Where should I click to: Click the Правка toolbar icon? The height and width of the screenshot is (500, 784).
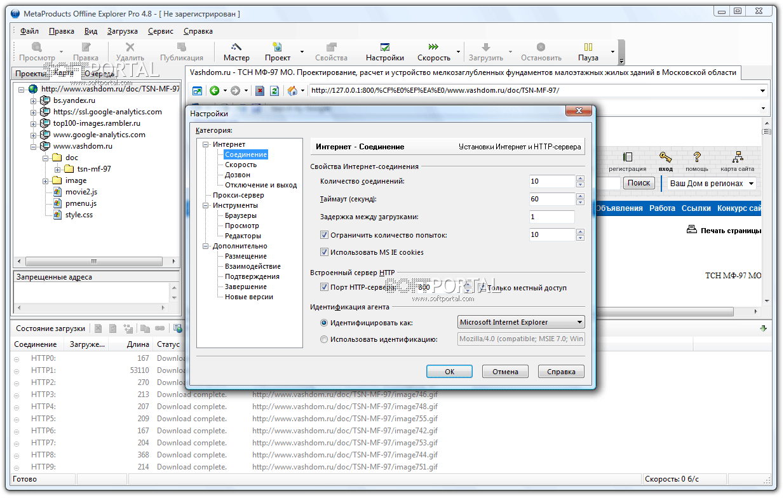pos(86,47)
